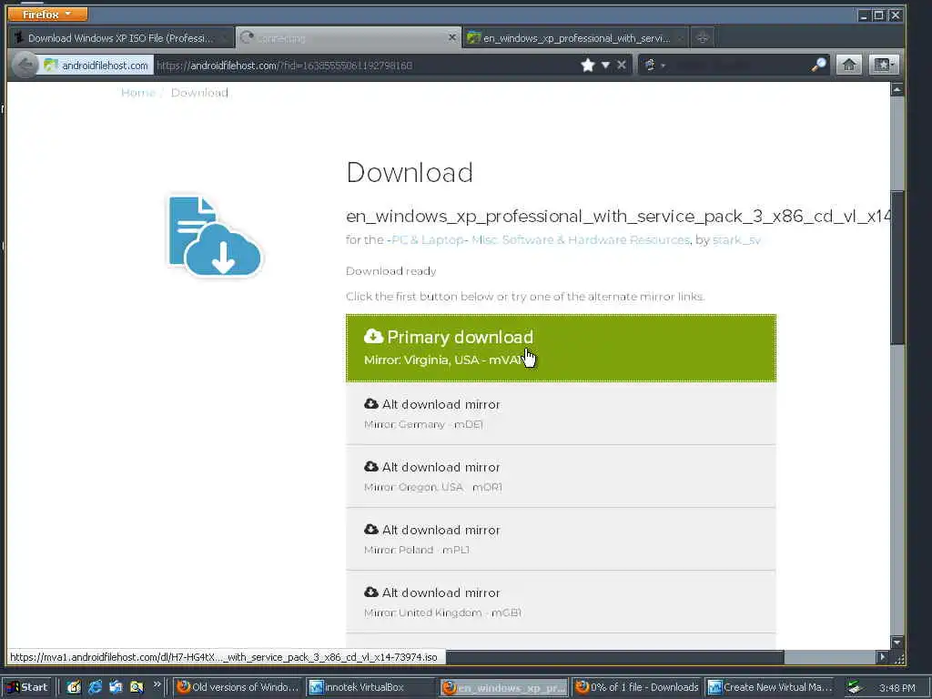Minimize the Firefox window

[864, 15]
